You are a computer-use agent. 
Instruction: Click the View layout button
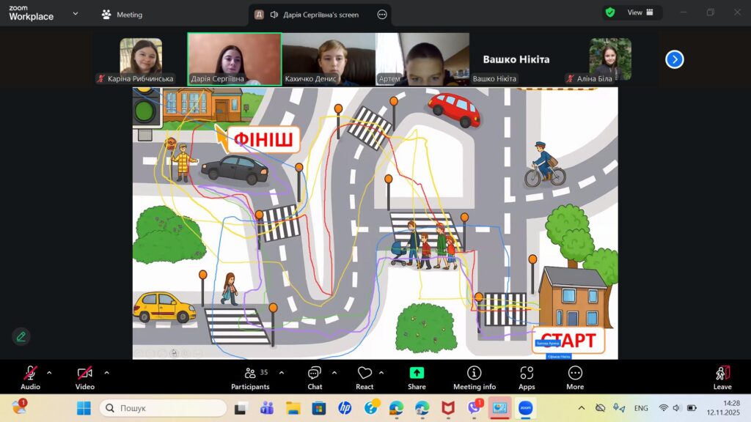tap(640, 12)
